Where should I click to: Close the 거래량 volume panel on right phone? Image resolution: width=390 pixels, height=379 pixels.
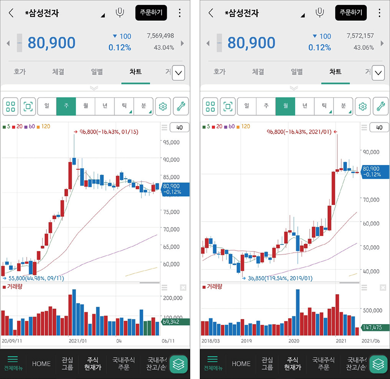(383, 288)
